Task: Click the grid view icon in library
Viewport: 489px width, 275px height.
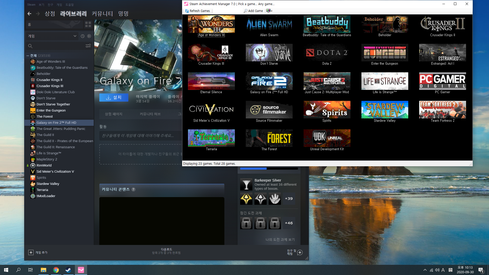Action: [x=88, y=24]
